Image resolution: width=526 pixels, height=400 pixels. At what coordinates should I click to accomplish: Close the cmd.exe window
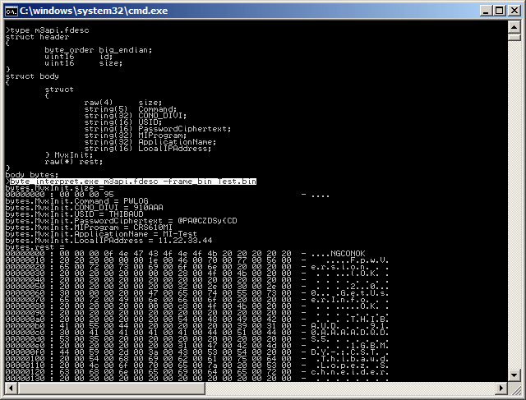514,10
